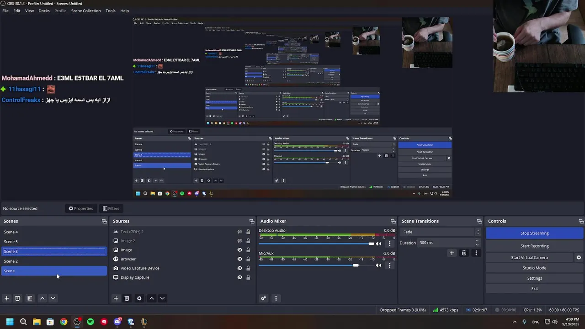585x329 pixels.
Task: Undock the Controls panel with float icon
Action: click(581, 221)
